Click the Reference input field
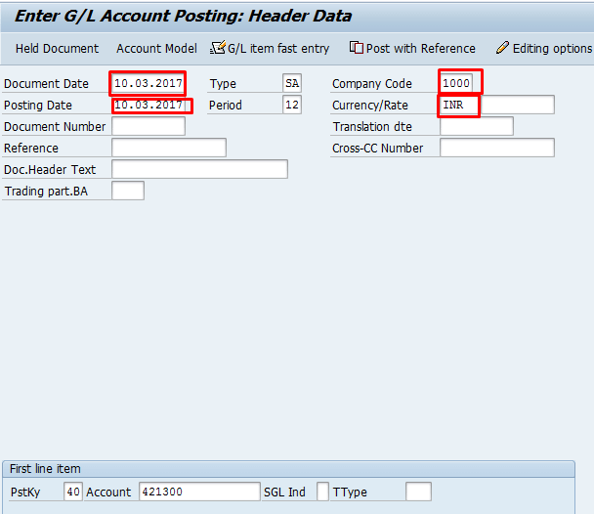Viewport: 594px width, 514px height. pyautogui.click(x=169, y=148)
